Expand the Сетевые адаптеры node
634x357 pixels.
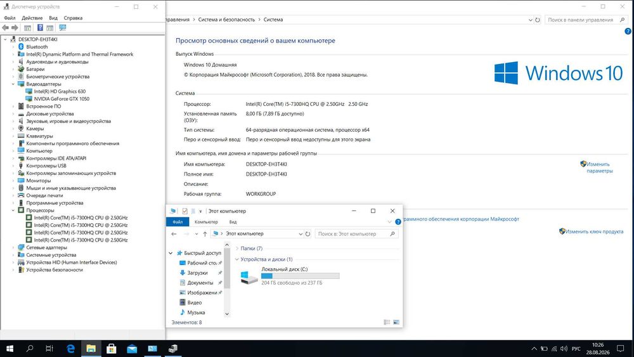point(13,247)
